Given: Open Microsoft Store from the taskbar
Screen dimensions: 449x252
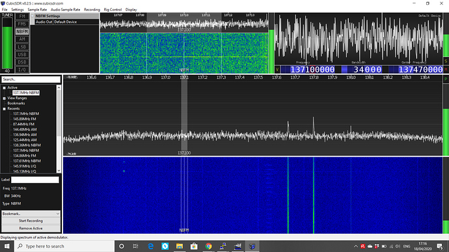Looking at the screenshot, I should [x=194, y=246].
